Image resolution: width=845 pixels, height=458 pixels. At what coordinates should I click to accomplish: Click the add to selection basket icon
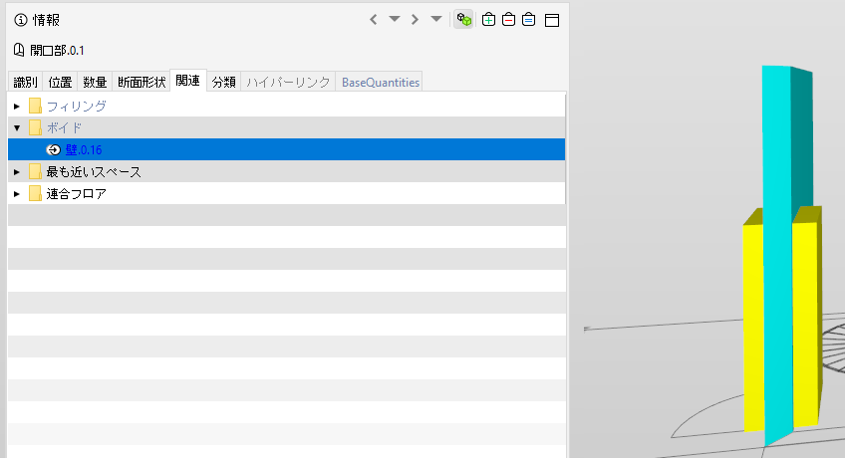489,20
